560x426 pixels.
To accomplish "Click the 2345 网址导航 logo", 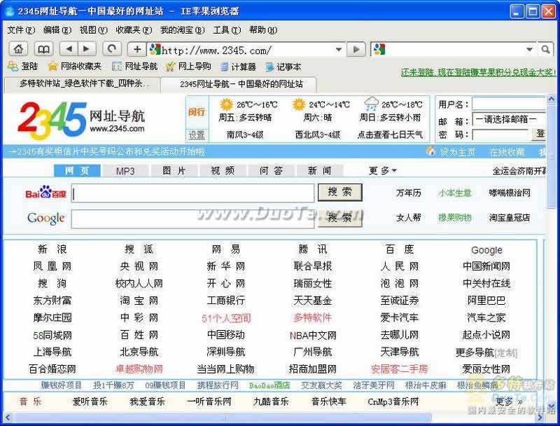I will pos(81,121).
